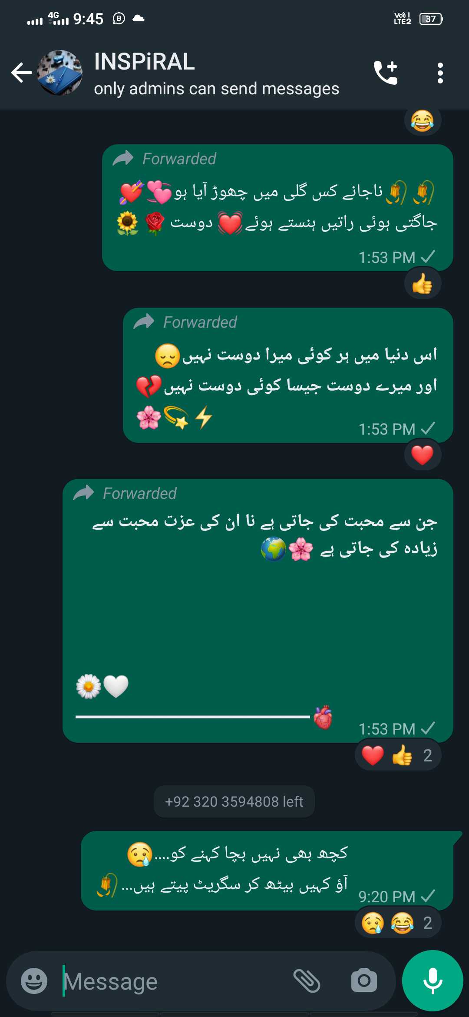The width and height of the screenshot is (469, 1017).
Task: View heart and thumbs-up reactions count 2
Action: (398, 756)
